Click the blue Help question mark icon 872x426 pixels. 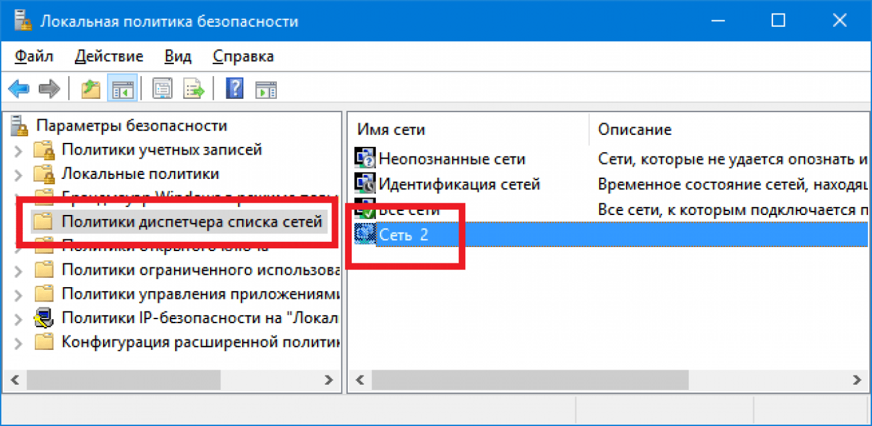pos(234,88)
